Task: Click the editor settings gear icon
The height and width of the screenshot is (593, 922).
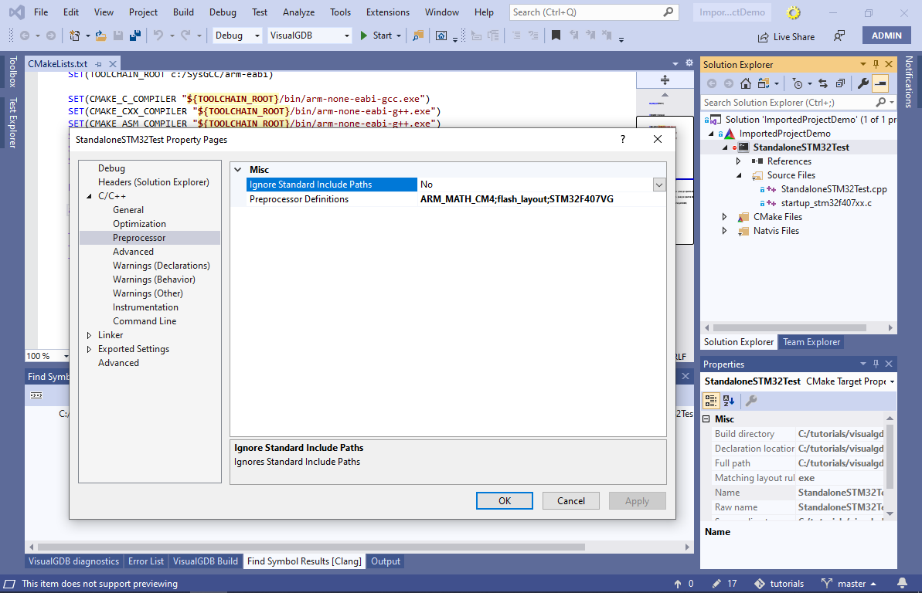Action: point(689,63)
